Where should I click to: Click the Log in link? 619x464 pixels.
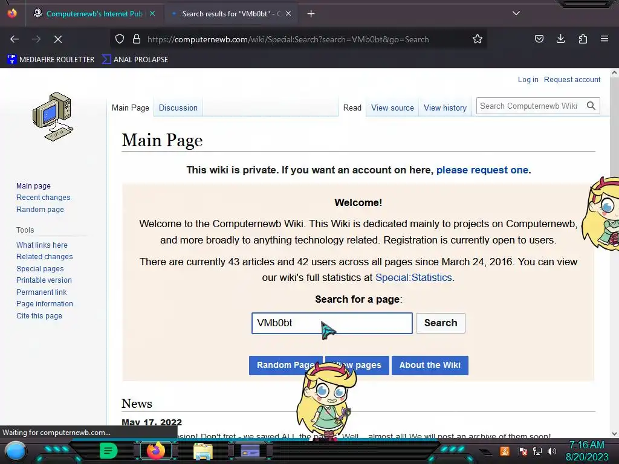[528, 79]
